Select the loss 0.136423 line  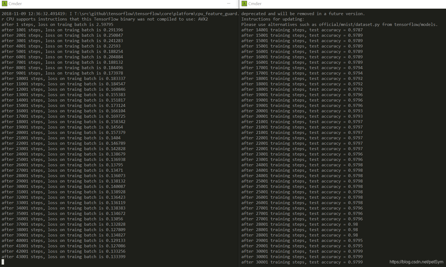(x=64, y=197)
